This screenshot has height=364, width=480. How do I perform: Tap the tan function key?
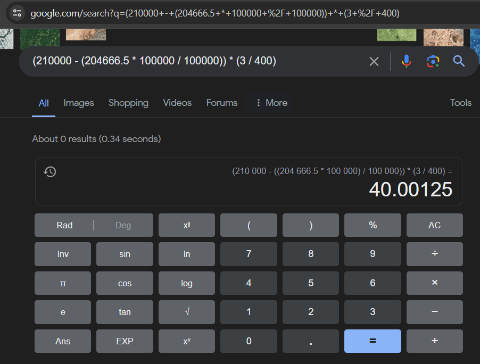125,312
